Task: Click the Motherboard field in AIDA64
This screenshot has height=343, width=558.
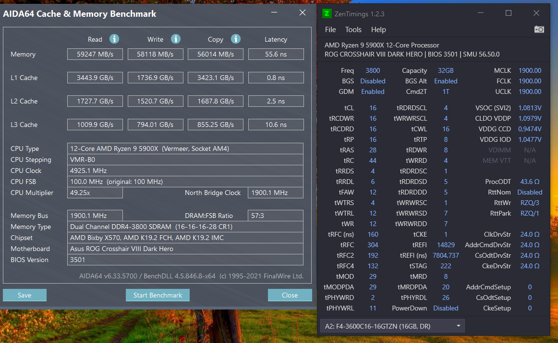Action: [185, 249]
